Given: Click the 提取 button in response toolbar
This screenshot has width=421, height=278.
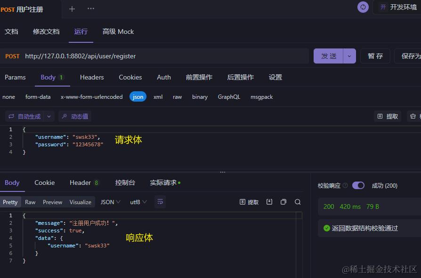Looking at the screenshot, I should tap(249, 202).
